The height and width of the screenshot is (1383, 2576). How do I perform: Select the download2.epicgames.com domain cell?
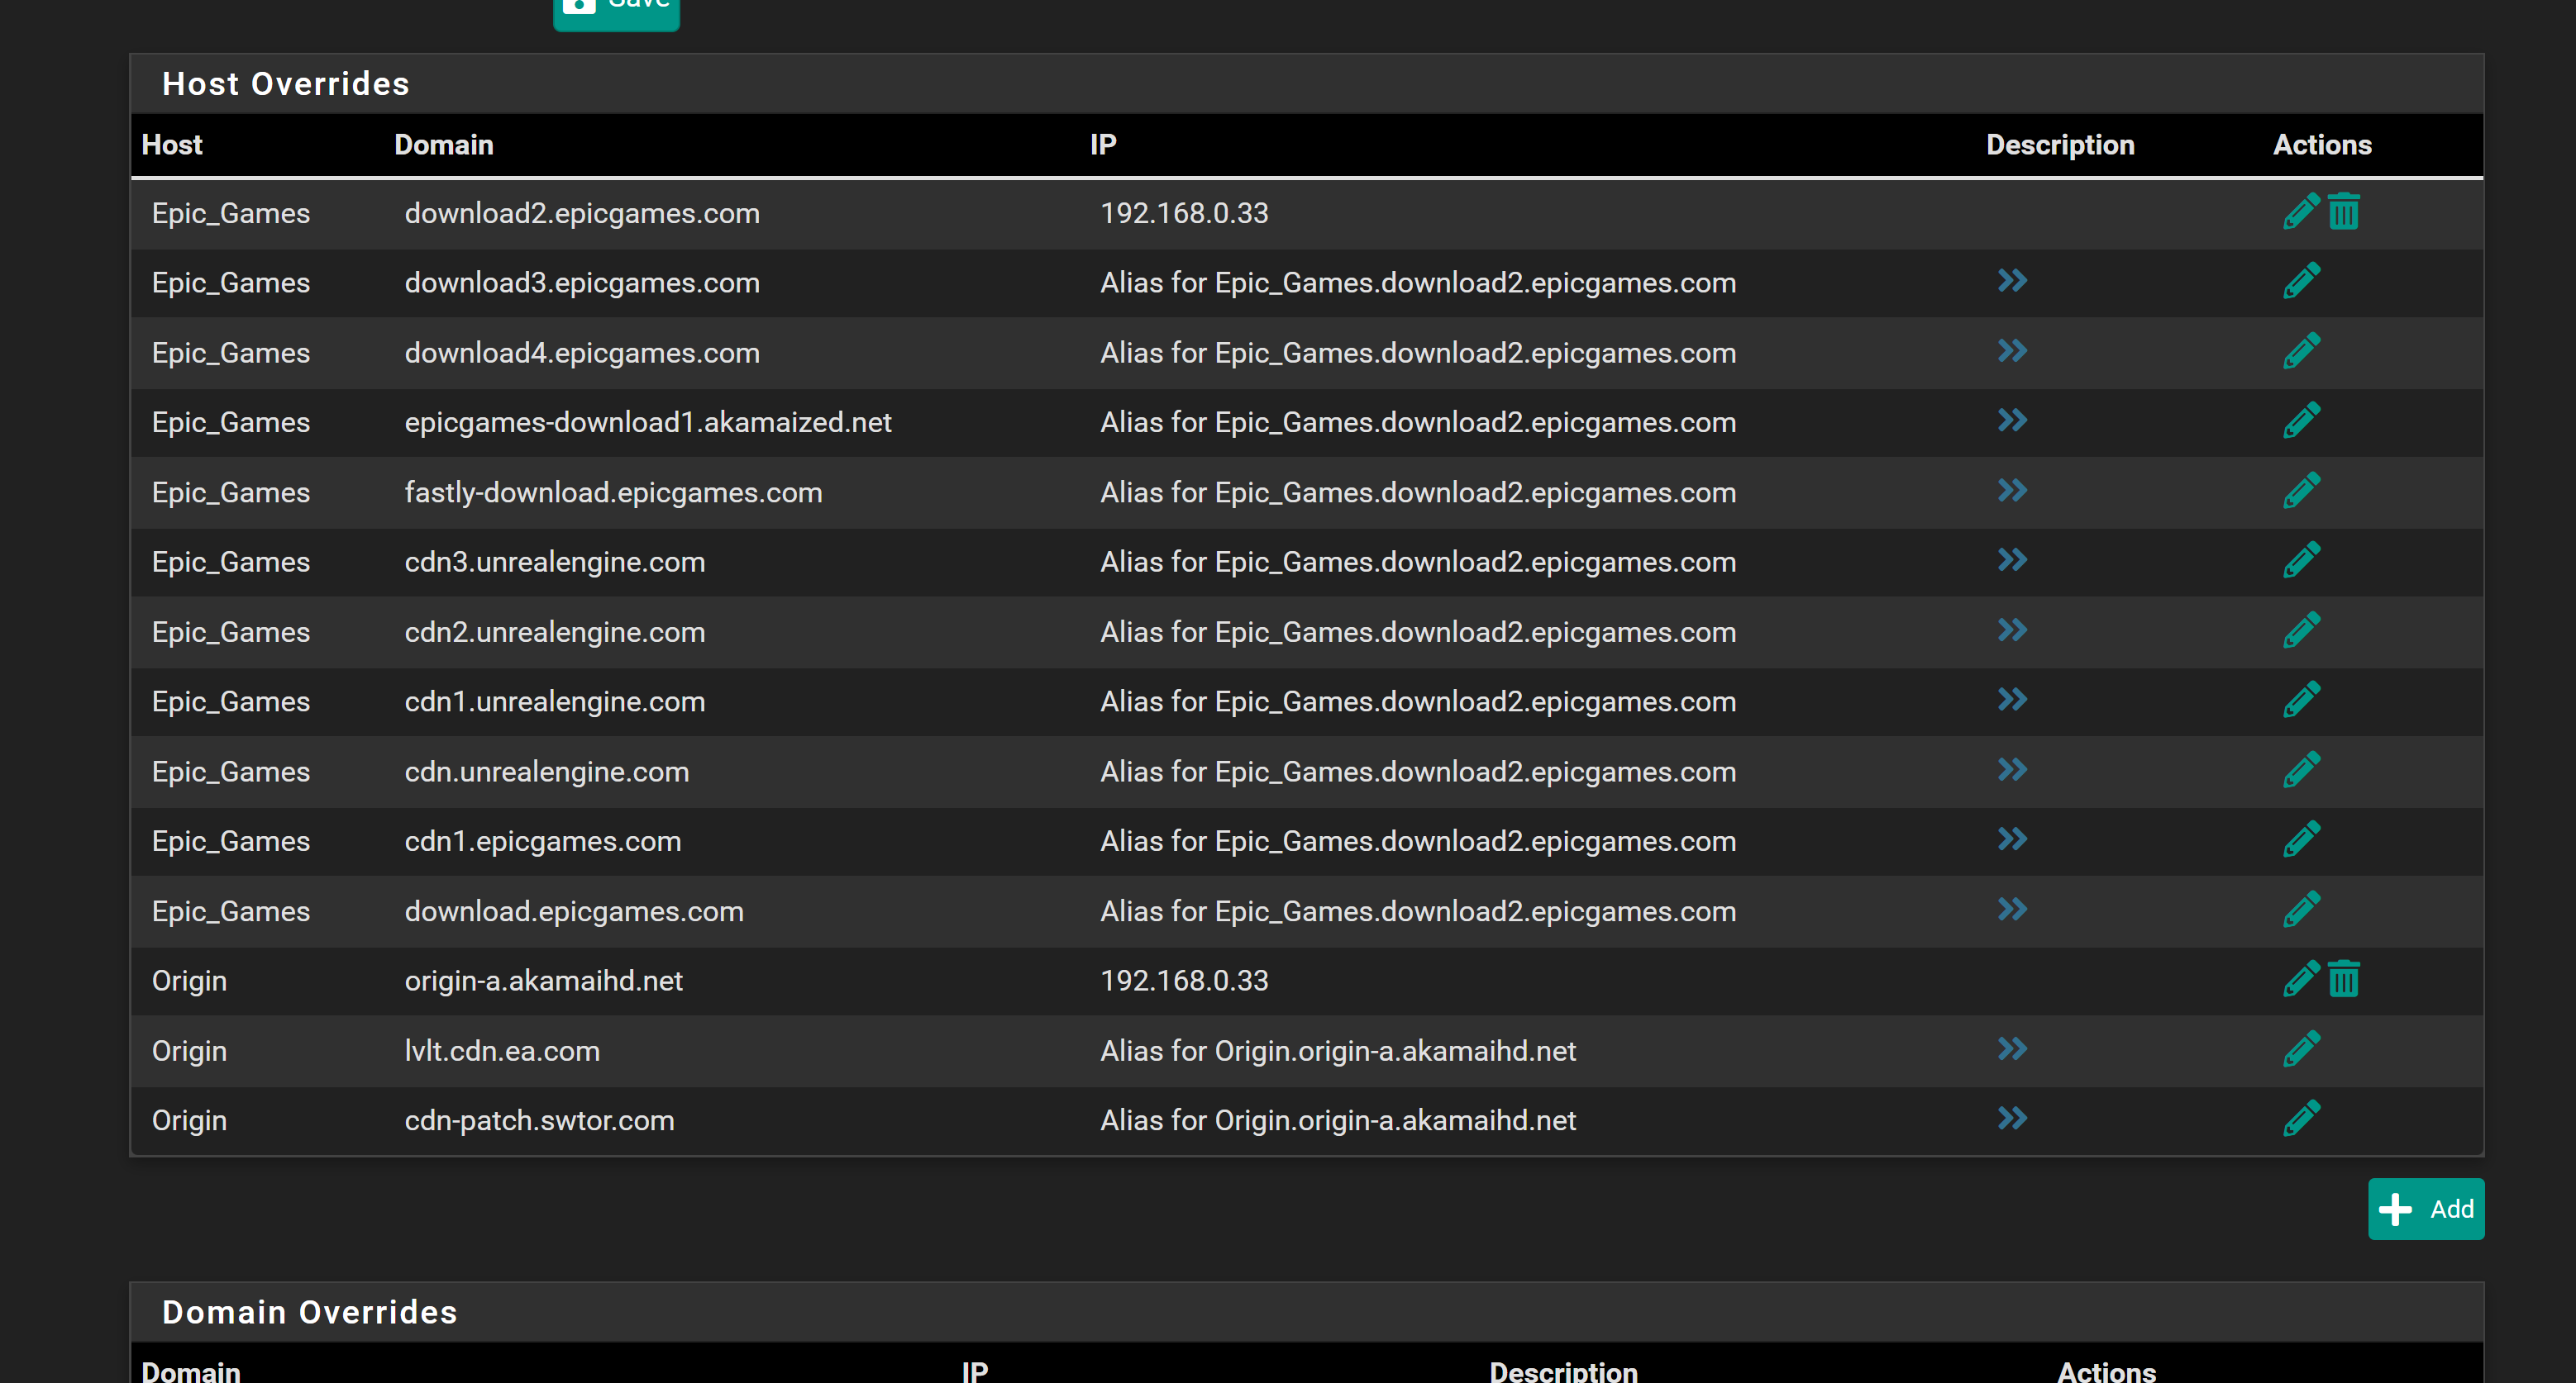tap(582, 213)
